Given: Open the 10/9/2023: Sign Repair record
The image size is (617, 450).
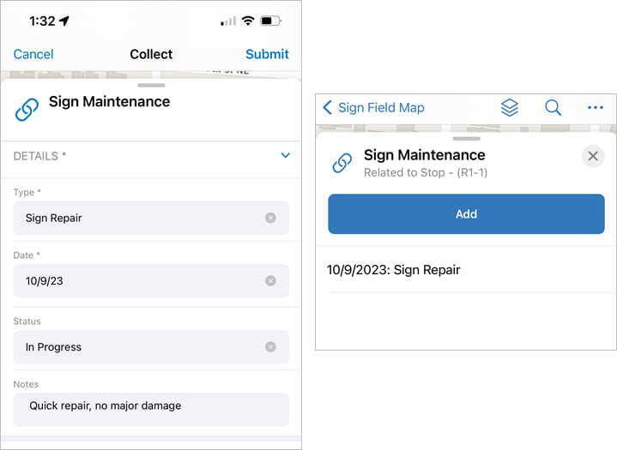Looking at the screenshot, I should pos(394,270).
